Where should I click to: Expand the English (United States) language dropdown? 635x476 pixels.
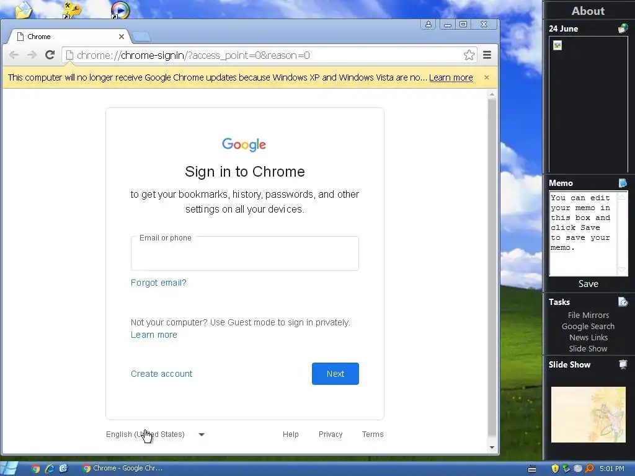pos(155,434)
